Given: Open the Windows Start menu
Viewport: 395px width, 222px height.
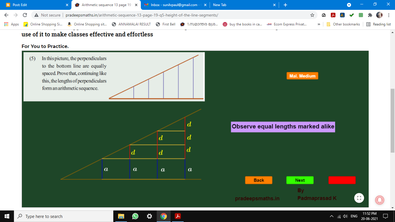Looking at the screenshot, I should 7,216.
